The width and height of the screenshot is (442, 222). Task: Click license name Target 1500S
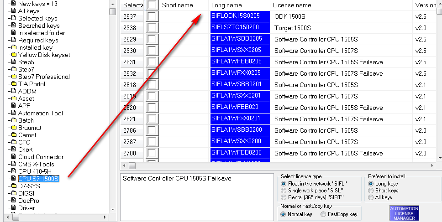(x=293, y=28)
